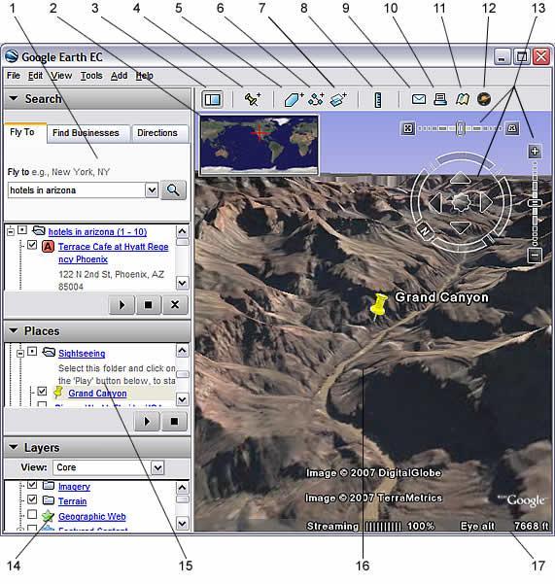The height and width of the screenshot is (584, 555).
Task: Enable the Geographic Web layer checkbox
Action: (x=32, y=514)
